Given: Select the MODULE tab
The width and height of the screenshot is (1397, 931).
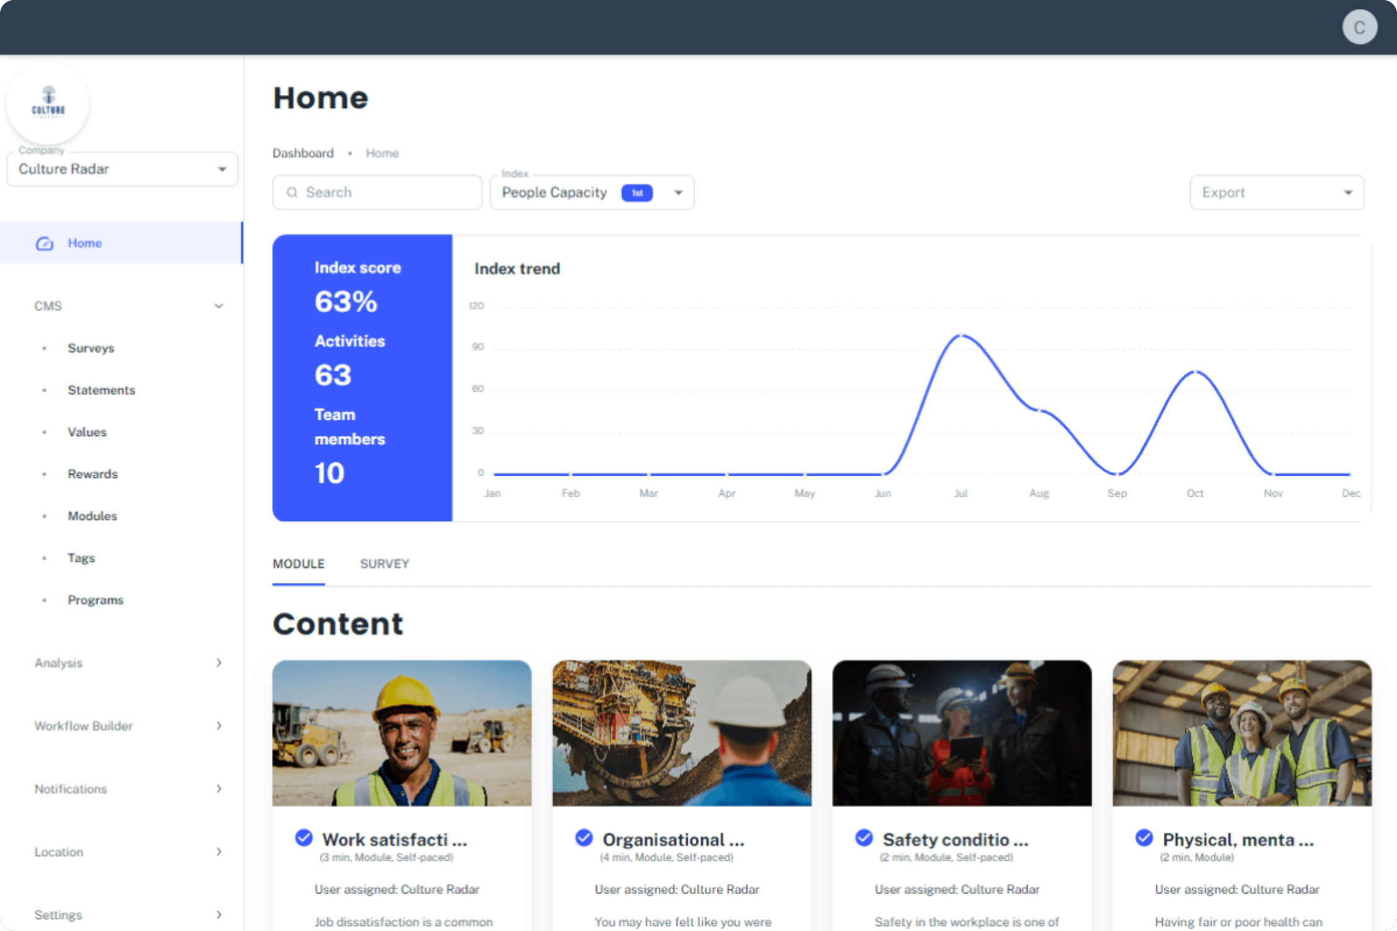Looking at the screenshot, I should pyautogui.click(x=298, y=563).
